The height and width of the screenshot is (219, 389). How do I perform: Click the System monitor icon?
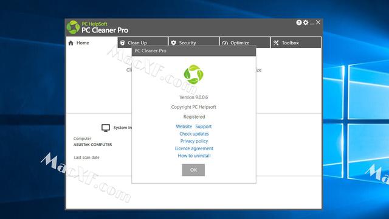coord(106,128)
